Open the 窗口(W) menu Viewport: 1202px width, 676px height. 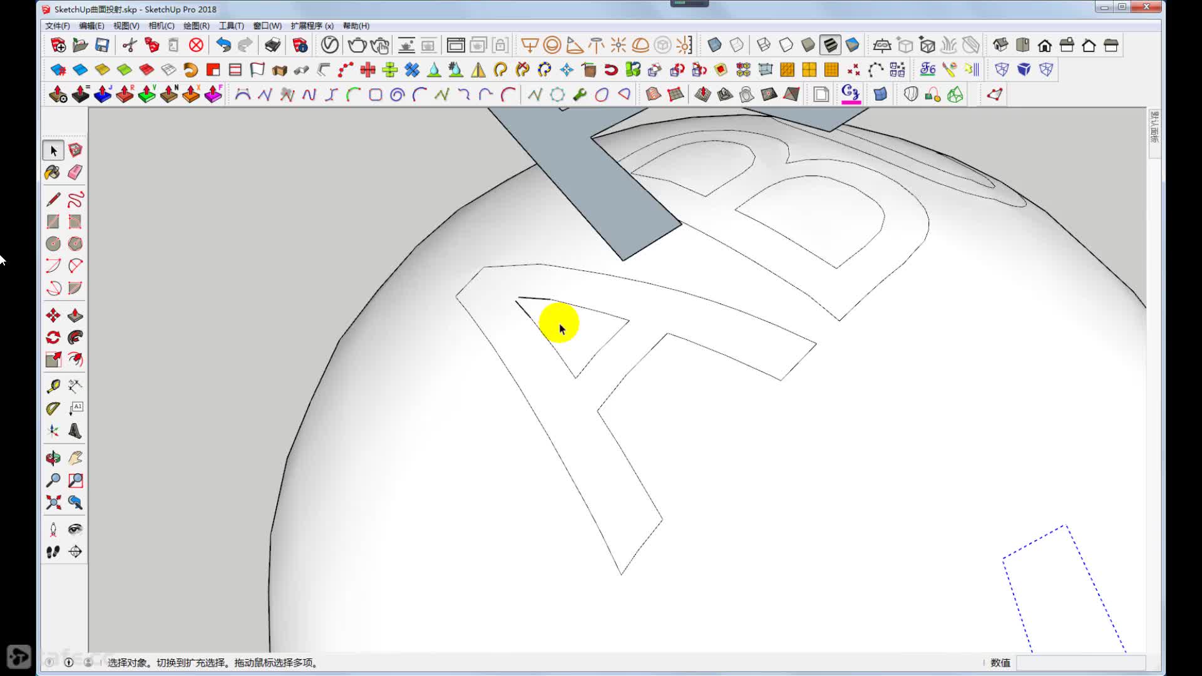click(x=267, y=26)
